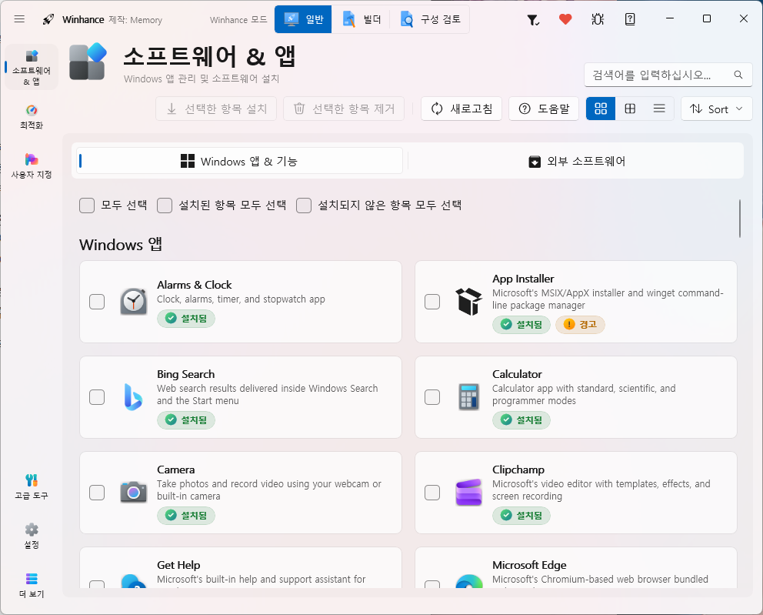This screenshot has width=763, height=615.
Task: Click the Microsoft Edge app title
Action: point(529,565)
